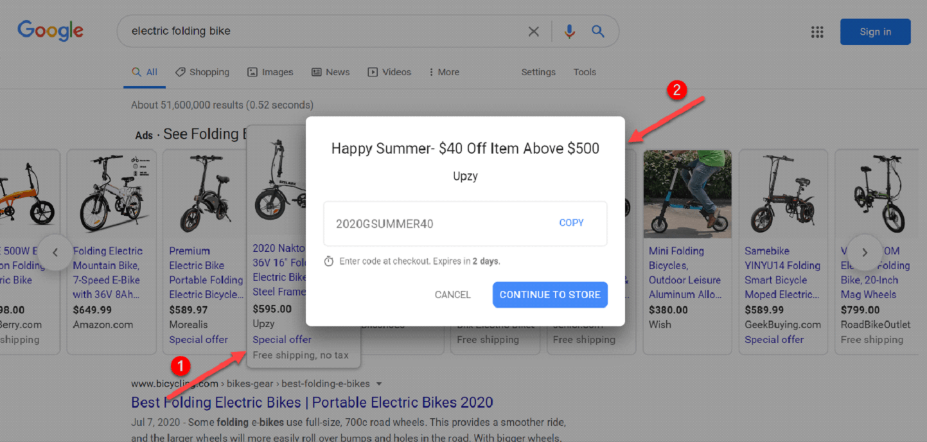Image resolution: width=927 pixels, height=442 pixels.
Task: Open Mini Folding Bicycles title link
Action: [x=685, y=272]
